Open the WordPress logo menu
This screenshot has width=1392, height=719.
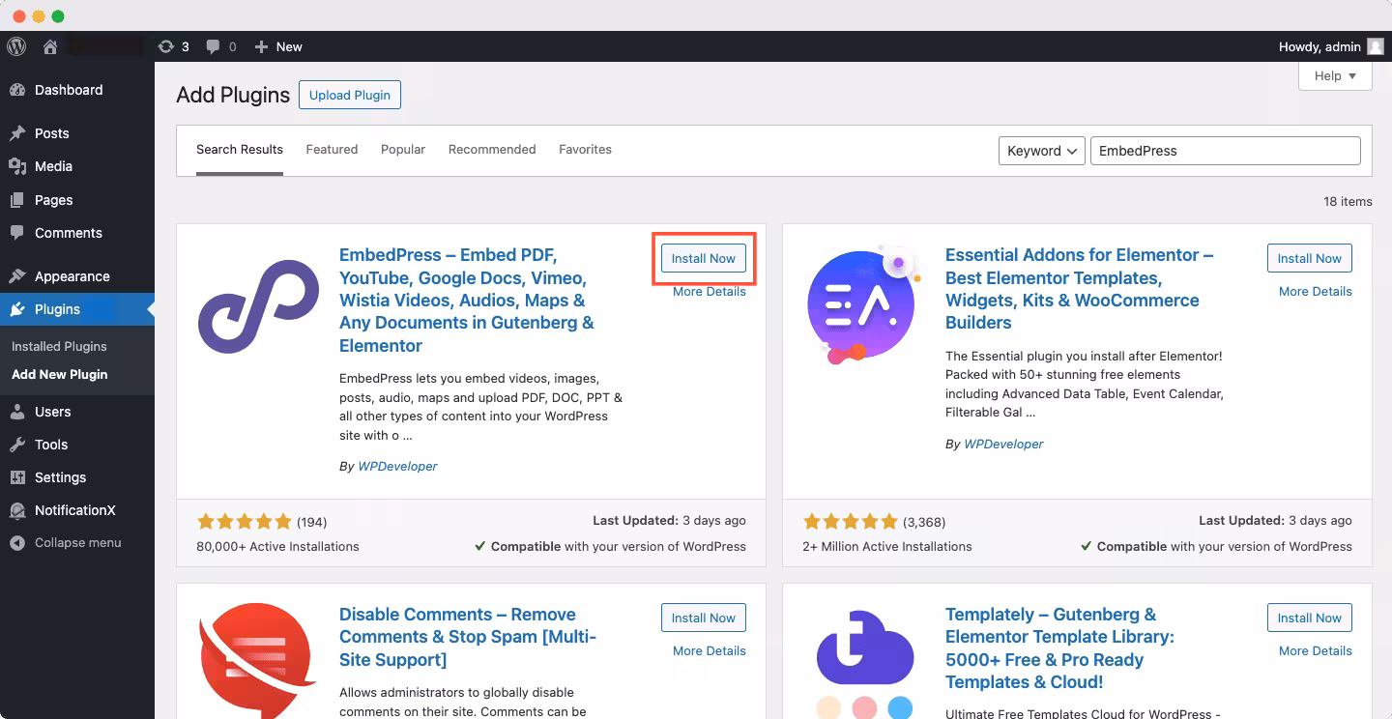point(16,46)
